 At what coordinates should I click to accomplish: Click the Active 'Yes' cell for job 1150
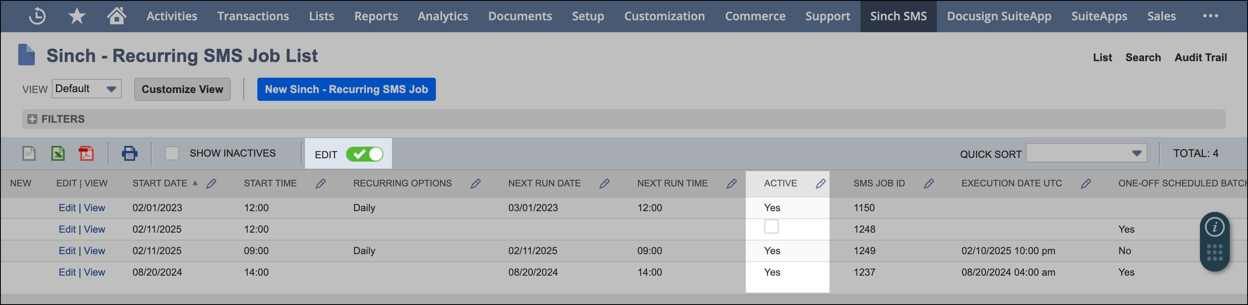coord(772,208)
